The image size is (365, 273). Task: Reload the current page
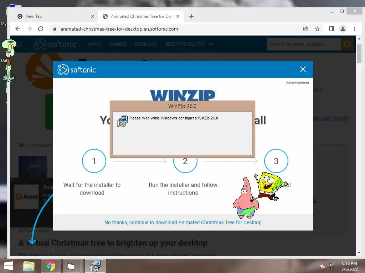41,29
